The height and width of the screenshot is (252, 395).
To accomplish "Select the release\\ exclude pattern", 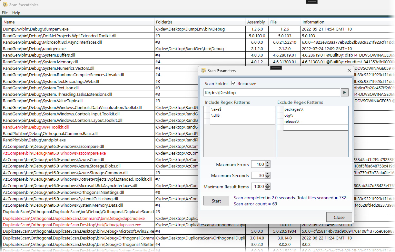I will (316, 121).
